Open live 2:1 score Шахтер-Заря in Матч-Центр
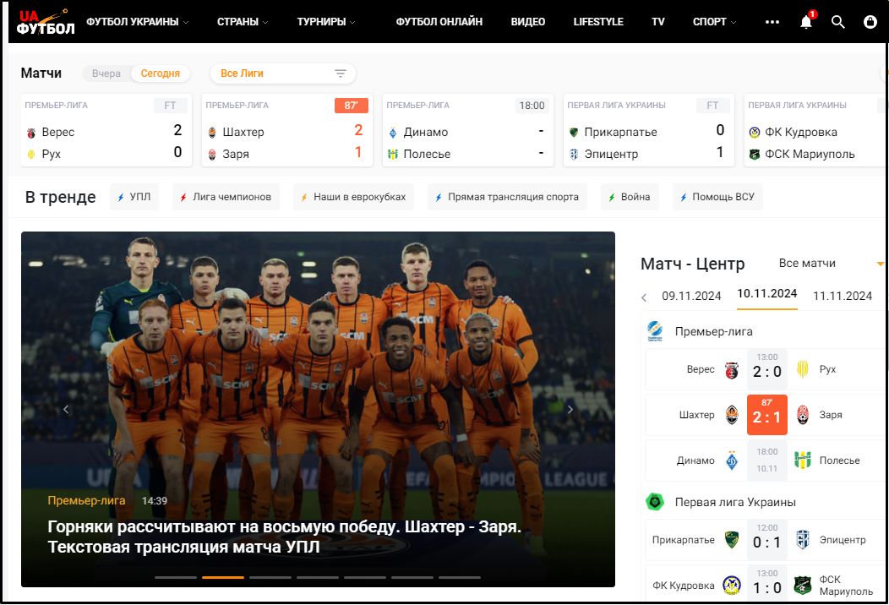The image size is (889, 605). coord(766,415)
